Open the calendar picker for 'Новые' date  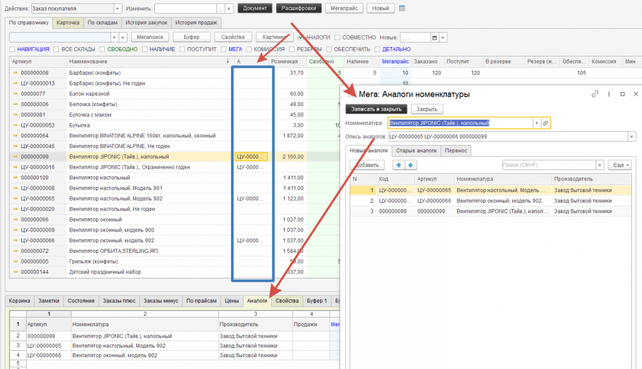point(434,38)
